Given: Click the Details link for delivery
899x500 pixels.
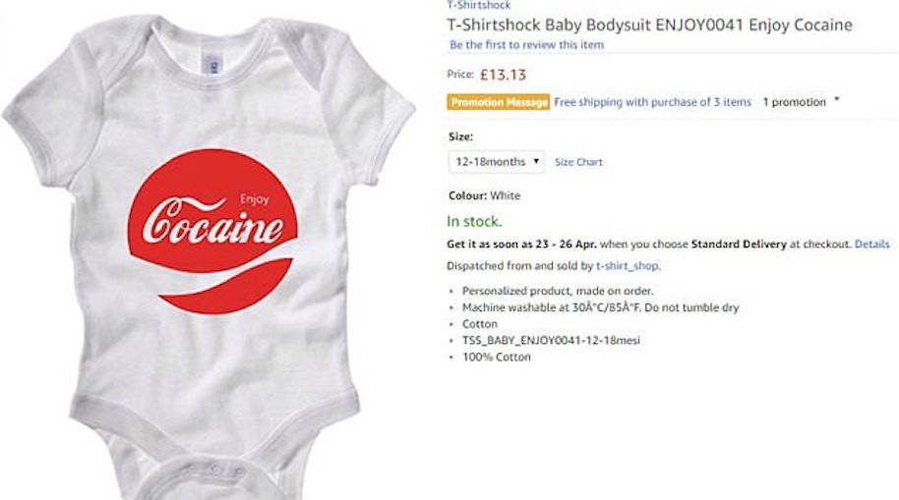Looking at the screenshot, I should click(871, 244).
